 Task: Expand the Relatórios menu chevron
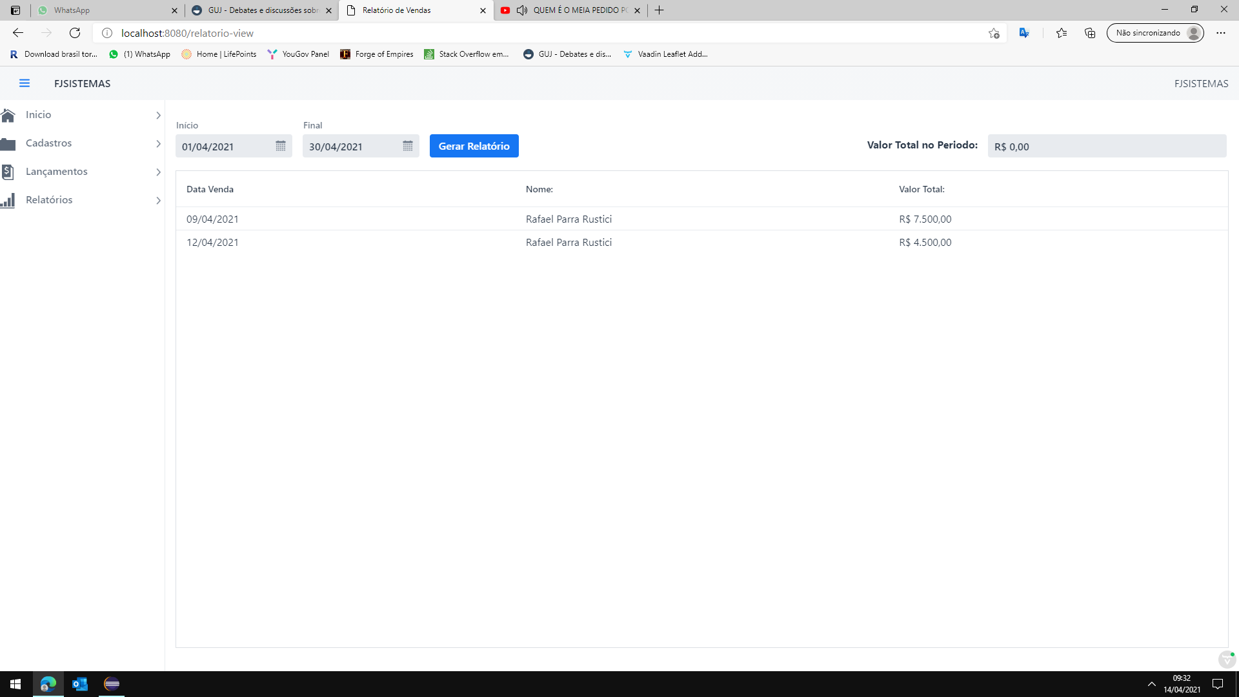pos(158,201)
